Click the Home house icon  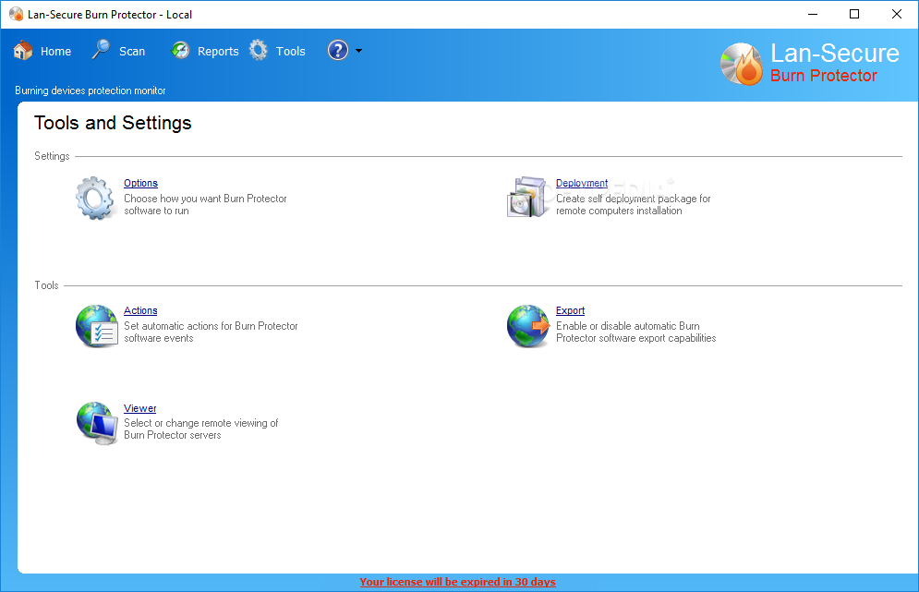[23, 51]
